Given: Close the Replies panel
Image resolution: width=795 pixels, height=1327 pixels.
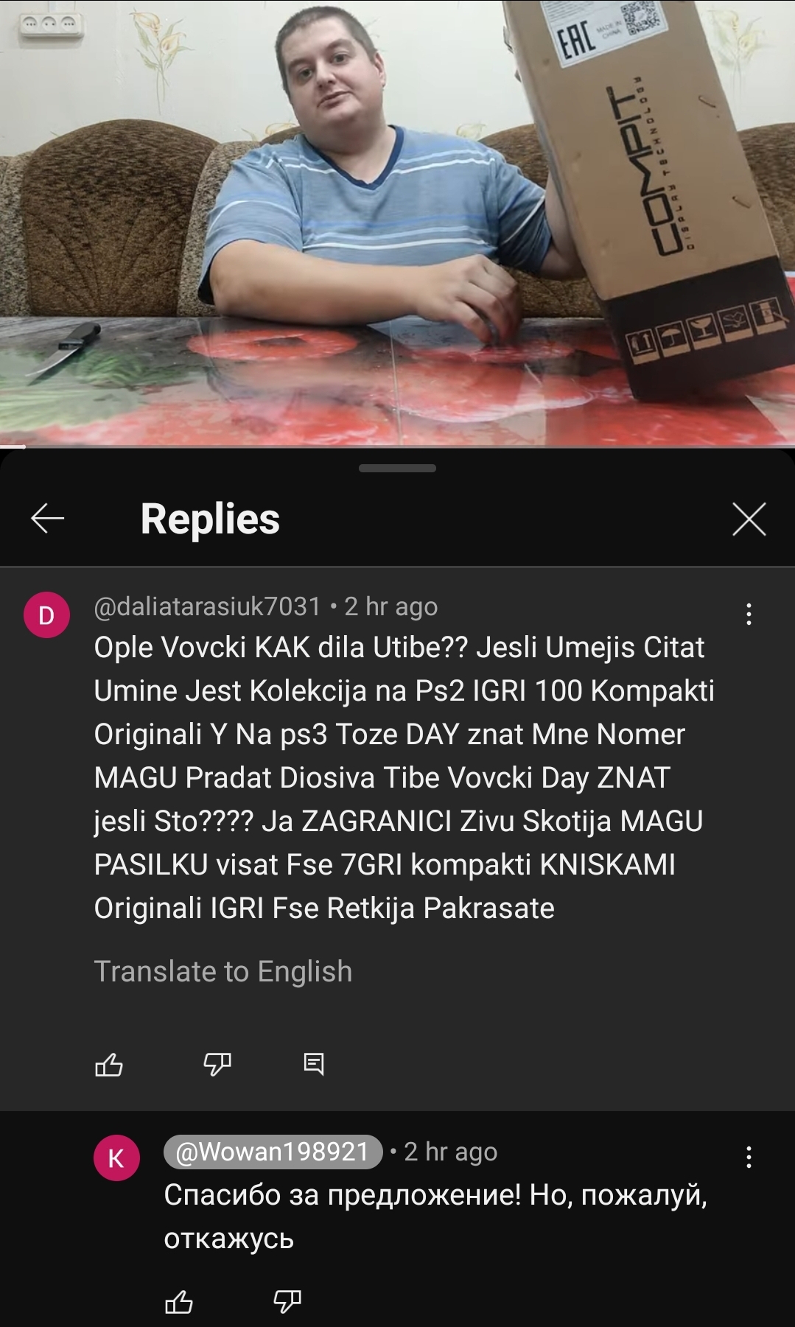Looking at the screenshot, I should click(x=749, y=519).
